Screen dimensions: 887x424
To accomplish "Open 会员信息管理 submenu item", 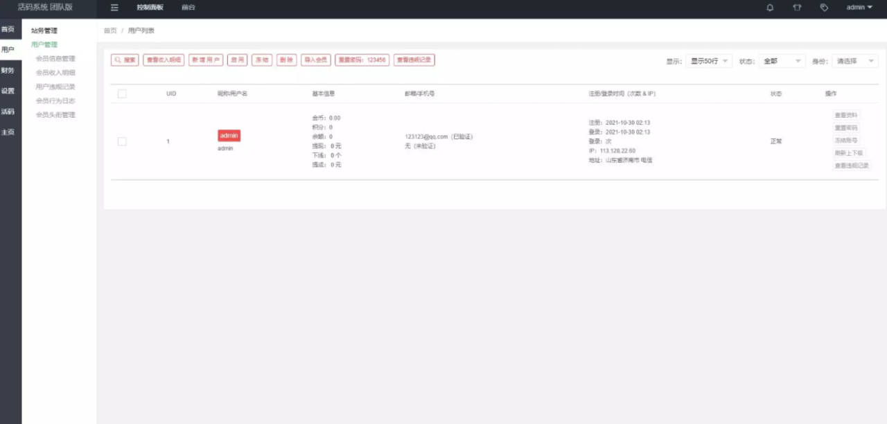I will (x=55, y=59).
